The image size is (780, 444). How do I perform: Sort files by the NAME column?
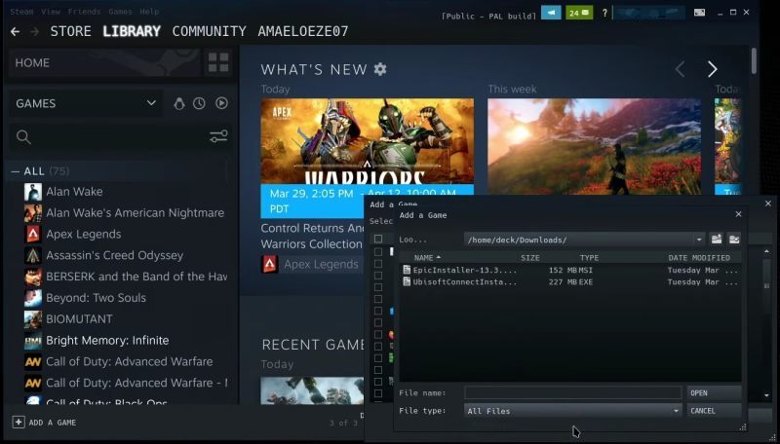click(427, 258)
